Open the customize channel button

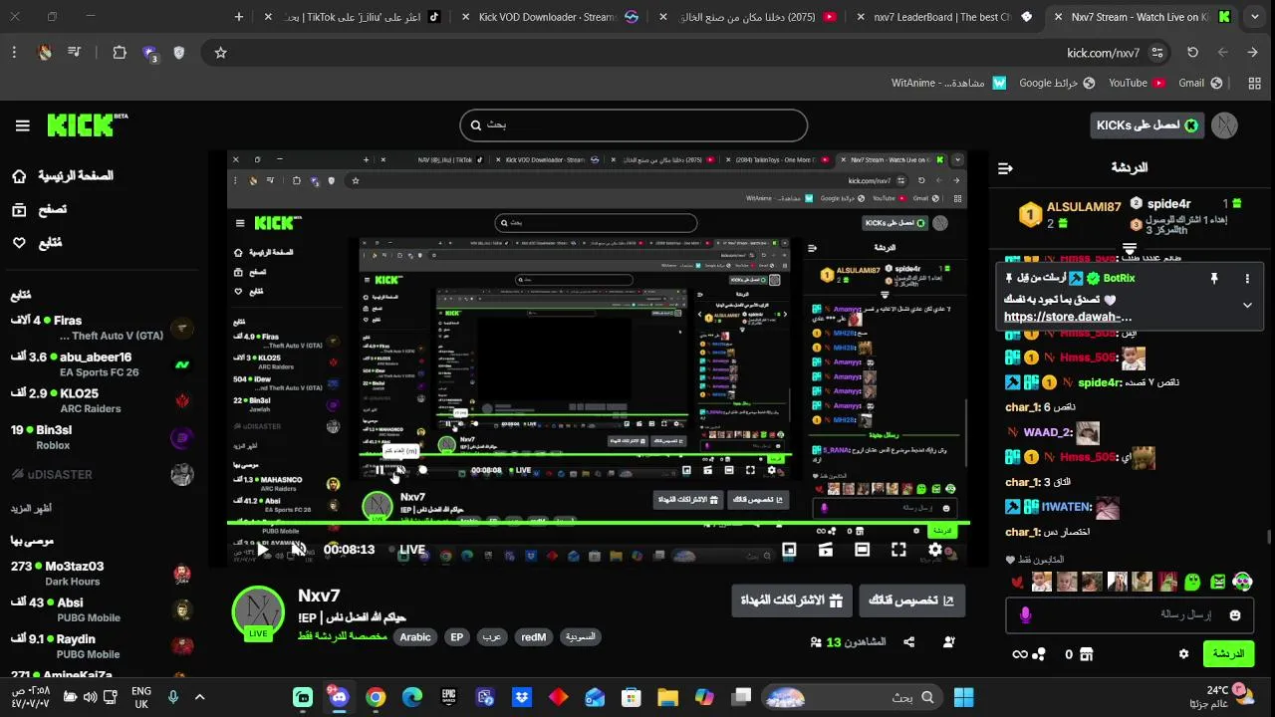click(911, 600)
